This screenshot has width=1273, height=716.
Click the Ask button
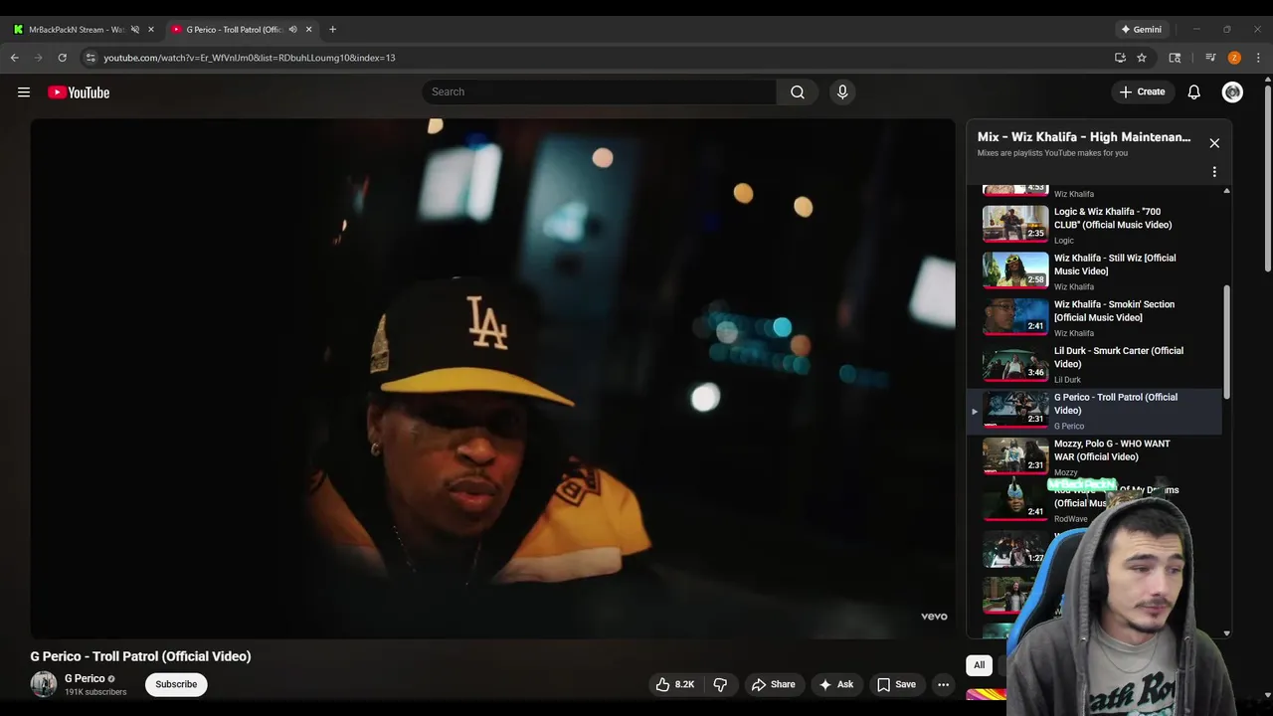pos(835,684)
